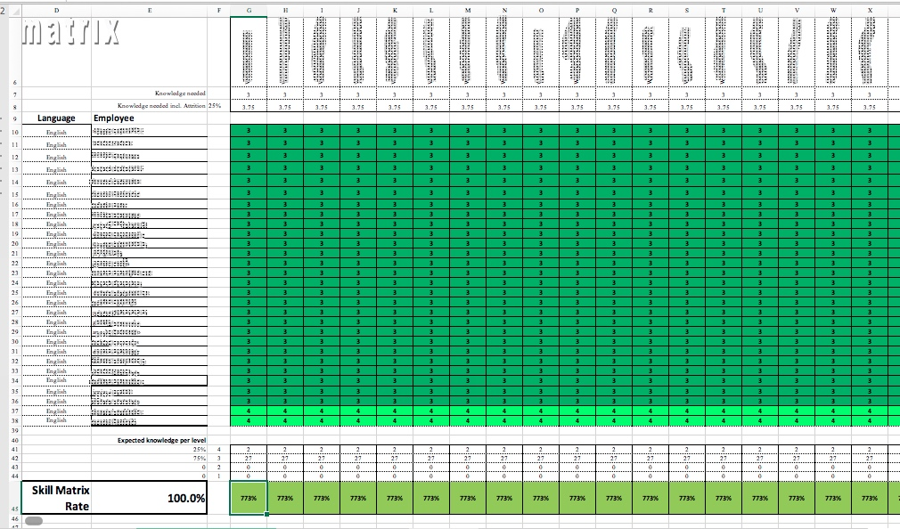This screenshot has height=529, width=900.
Task: Select the 773% cell in column G
Action: [249, 498]
